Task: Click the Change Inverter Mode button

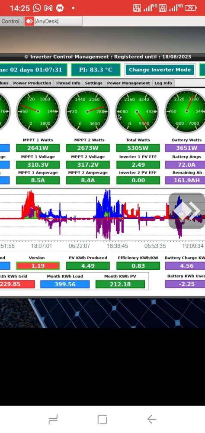Action: point(160,70)
